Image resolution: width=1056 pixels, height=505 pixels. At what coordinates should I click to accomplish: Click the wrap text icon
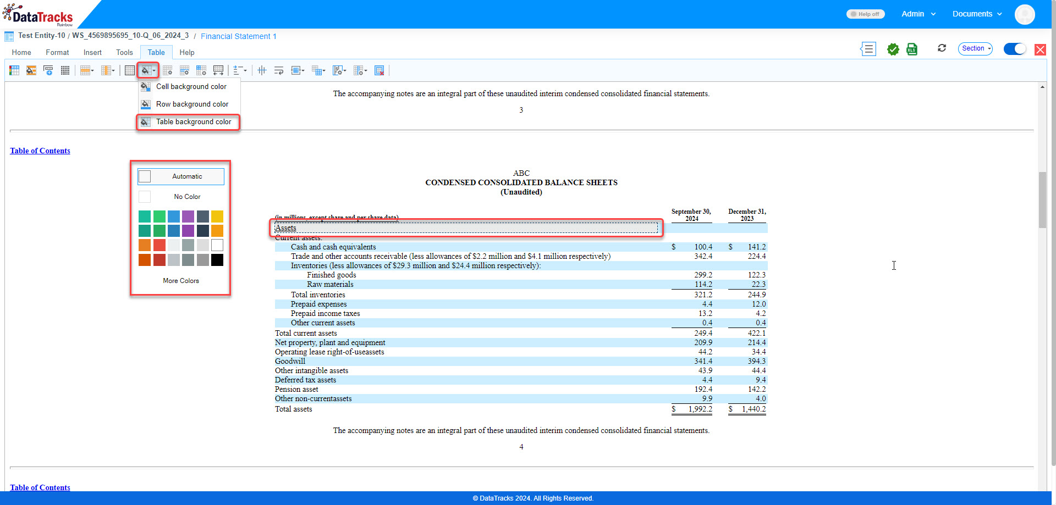tap(279, 70)
